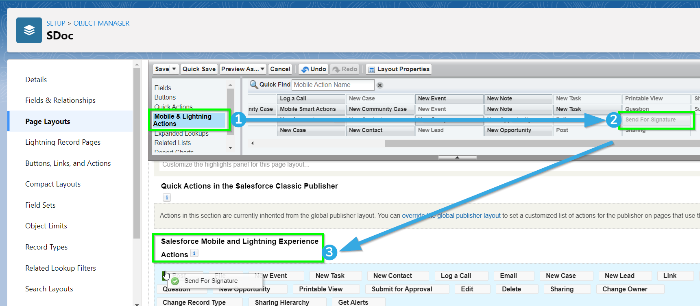The image size is (700, 306).
Task: Select the Fields palette category
Action: click(x=163, y=88)
